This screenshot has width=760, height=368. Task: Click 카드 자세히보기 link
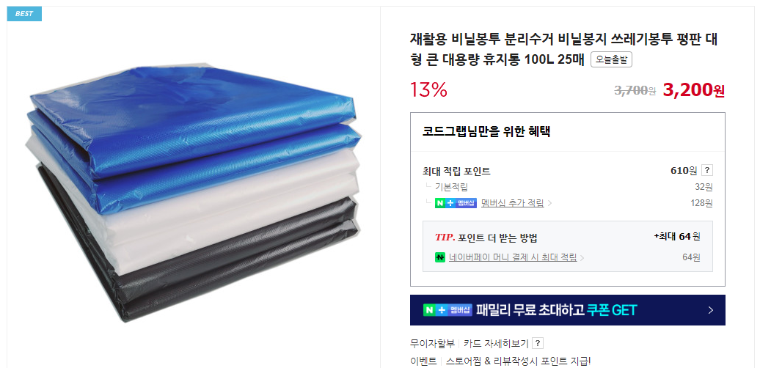(496, 343)
